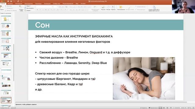Image resolution: width=195 pixels, height=109 pixels.
Task: Click Восстановить to reset slide
Action: click(x=29, y=8)
